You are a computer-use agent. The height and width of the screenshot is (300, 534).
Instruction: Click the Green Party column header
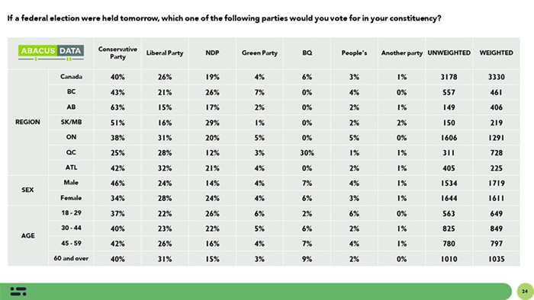click(259, 53)
